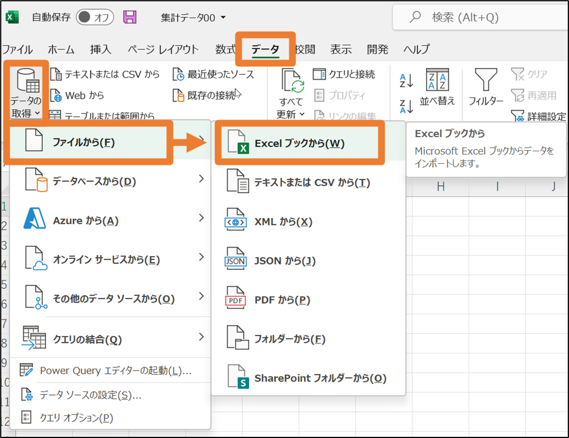Select column I header
Viewport: 569px width, 438px height.
coord(497,187)
